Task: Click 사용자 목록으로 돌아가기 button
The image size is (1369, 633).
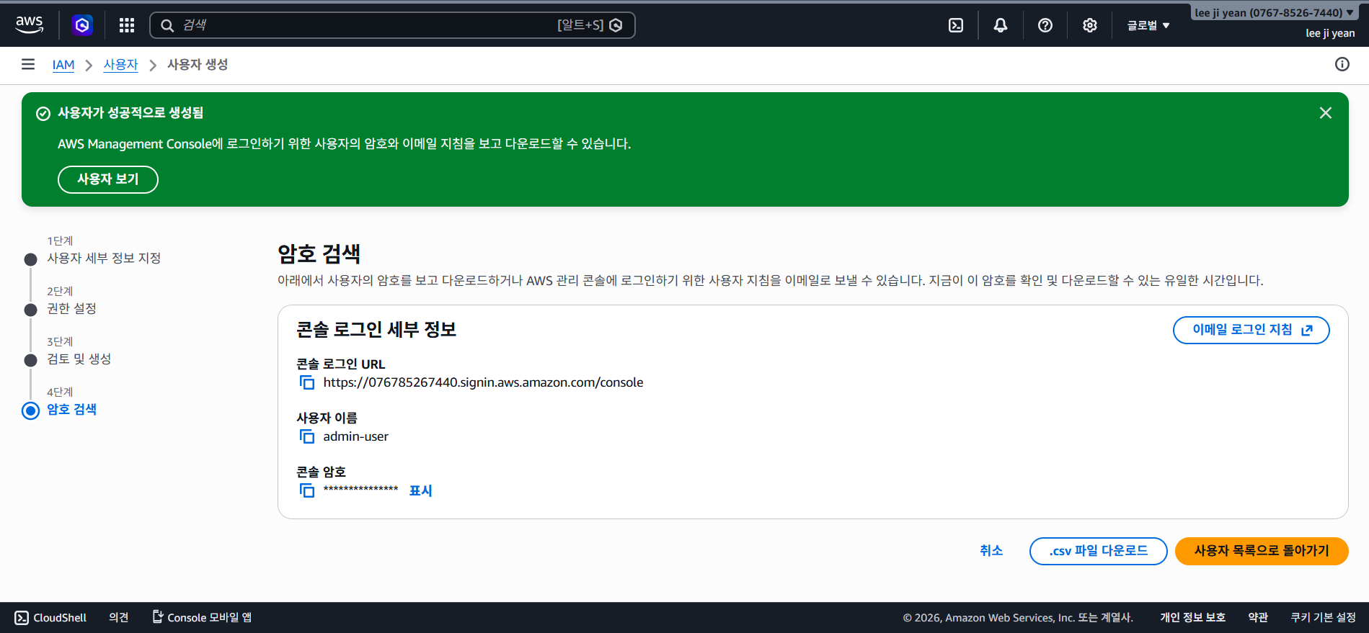Action: pos(1262,551)
